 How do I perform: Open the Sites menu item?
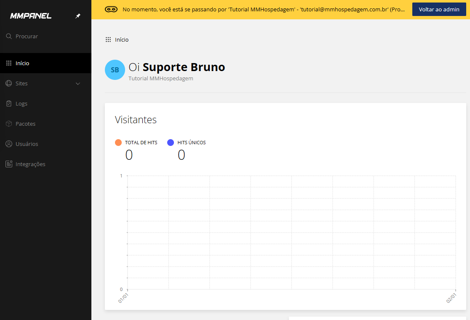[45, 84]
